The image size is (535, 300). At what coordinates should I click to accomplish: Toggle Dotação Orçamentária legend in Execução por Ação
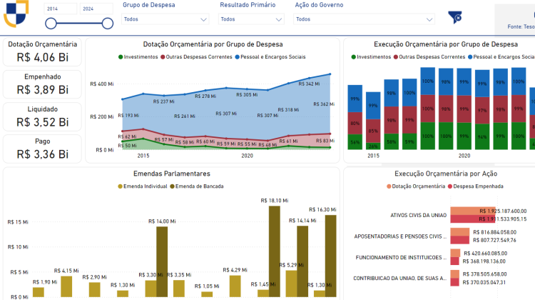click(x=390, y=186)
